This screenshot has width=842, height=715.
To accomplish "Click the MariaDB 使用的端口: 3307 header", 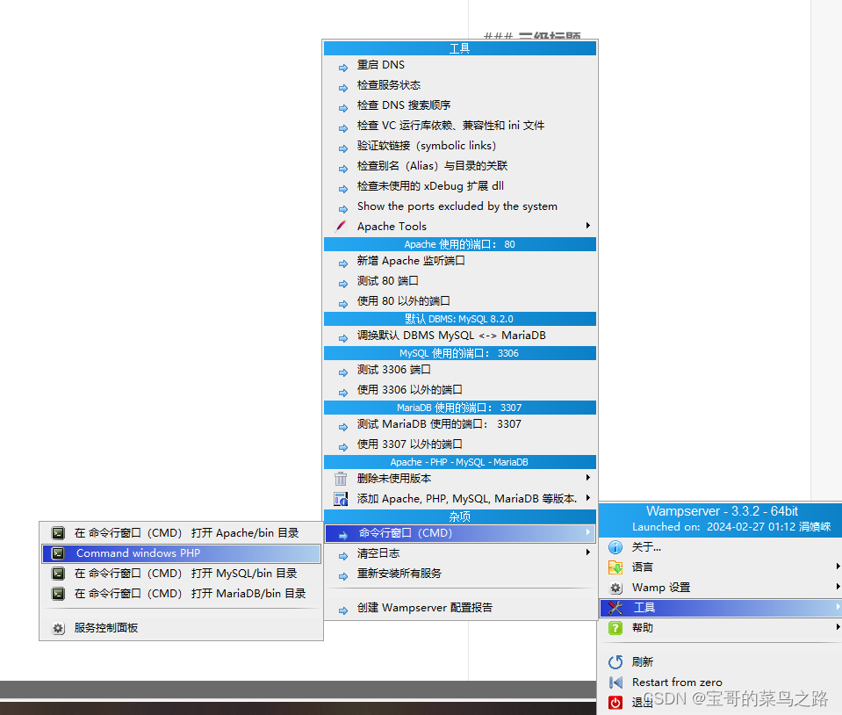I will 460,408.
